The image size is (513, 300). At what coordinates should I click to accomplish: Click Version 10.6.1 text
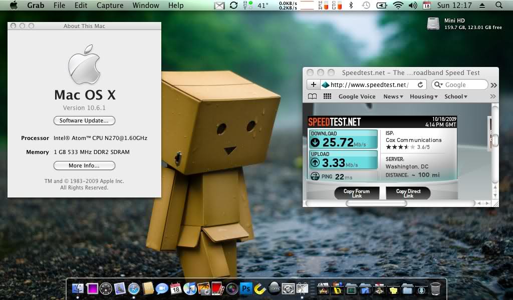[84, 107]
